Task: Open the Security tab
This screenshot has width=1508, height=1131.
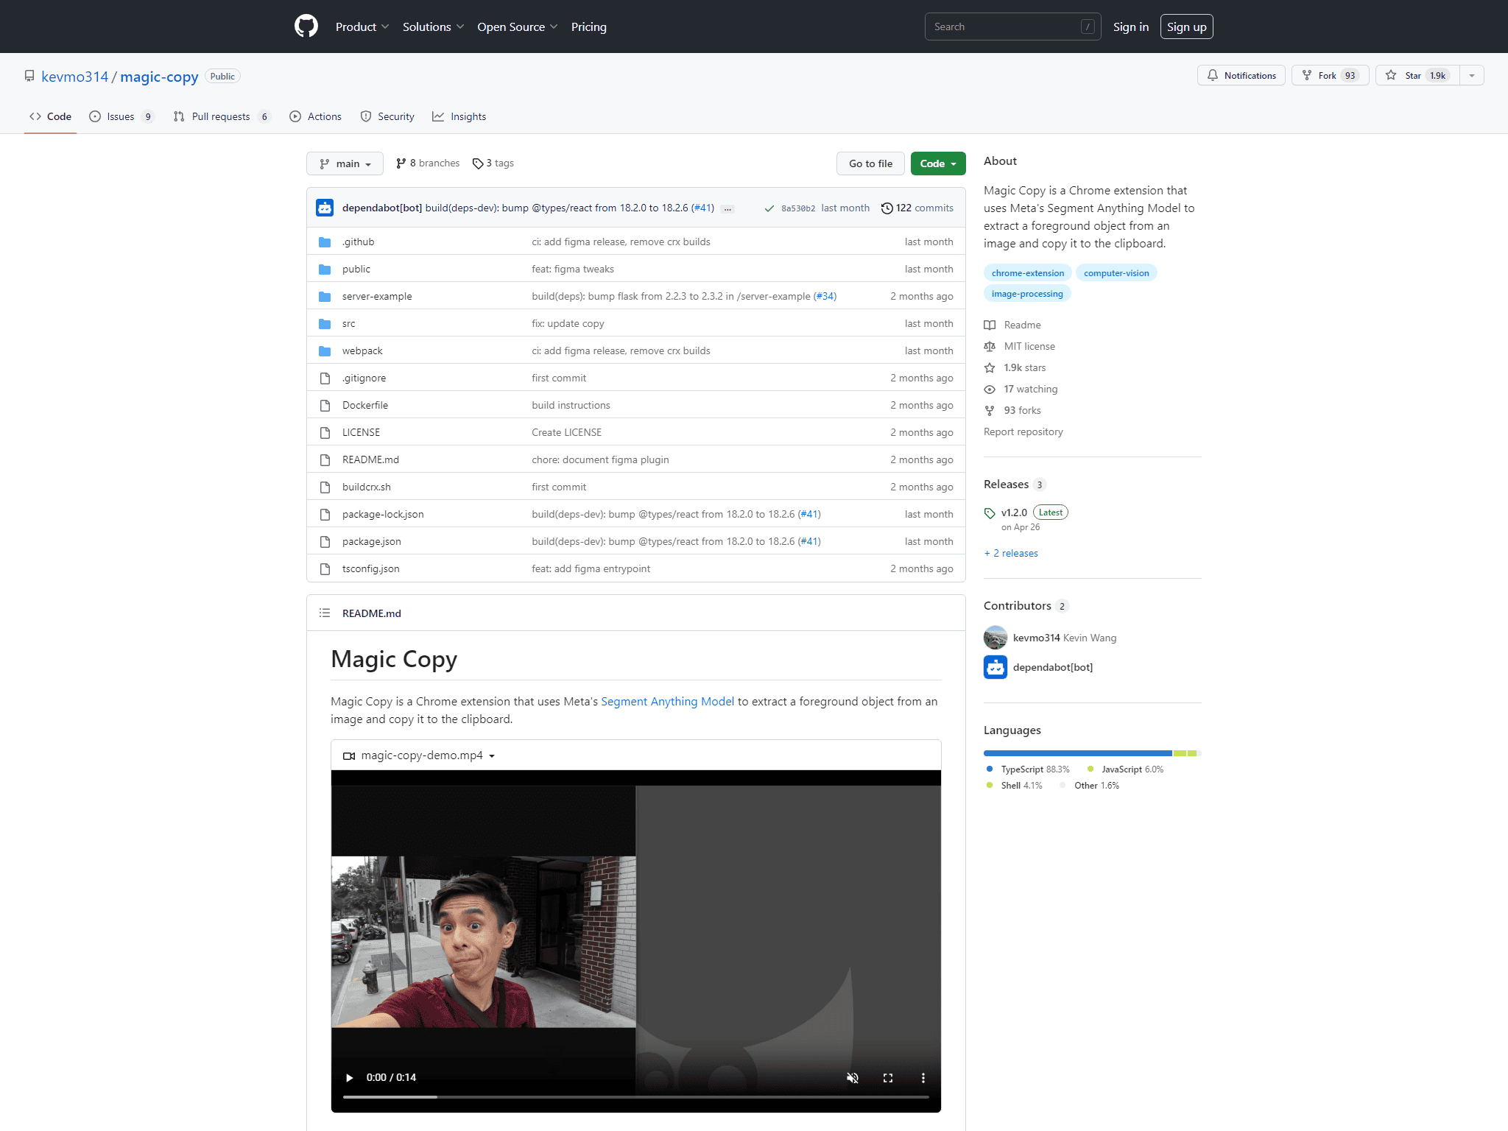Action: (x=387, y=116)
